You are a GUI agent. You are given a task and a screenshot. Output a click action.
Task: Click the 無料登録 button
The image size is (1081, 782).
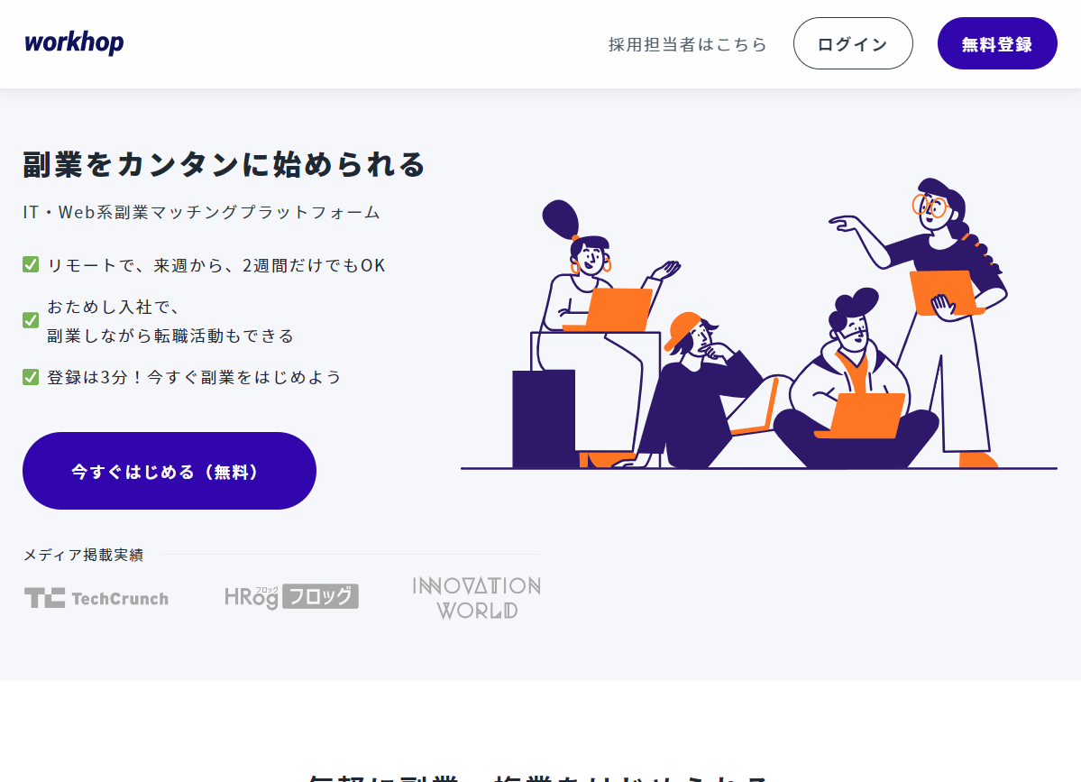(997, 43)
